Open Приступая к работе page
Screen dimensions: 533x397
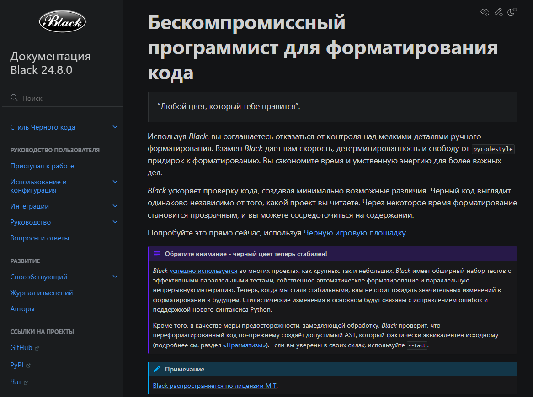pyautogui.click(x=42, y=166)
